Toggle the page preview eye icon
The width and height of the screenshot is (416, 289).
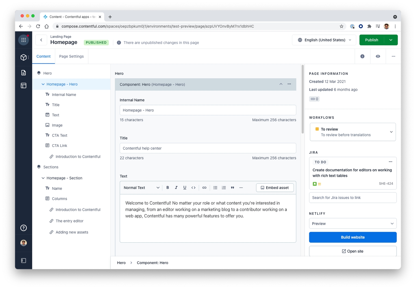coord(378,56)
